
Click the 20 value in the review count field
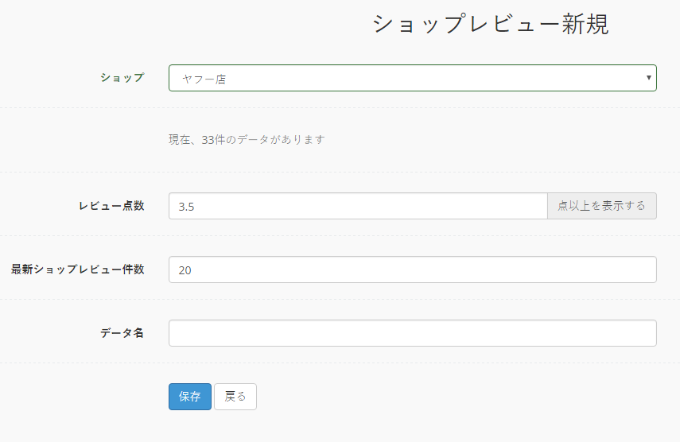tap(185, 270)
